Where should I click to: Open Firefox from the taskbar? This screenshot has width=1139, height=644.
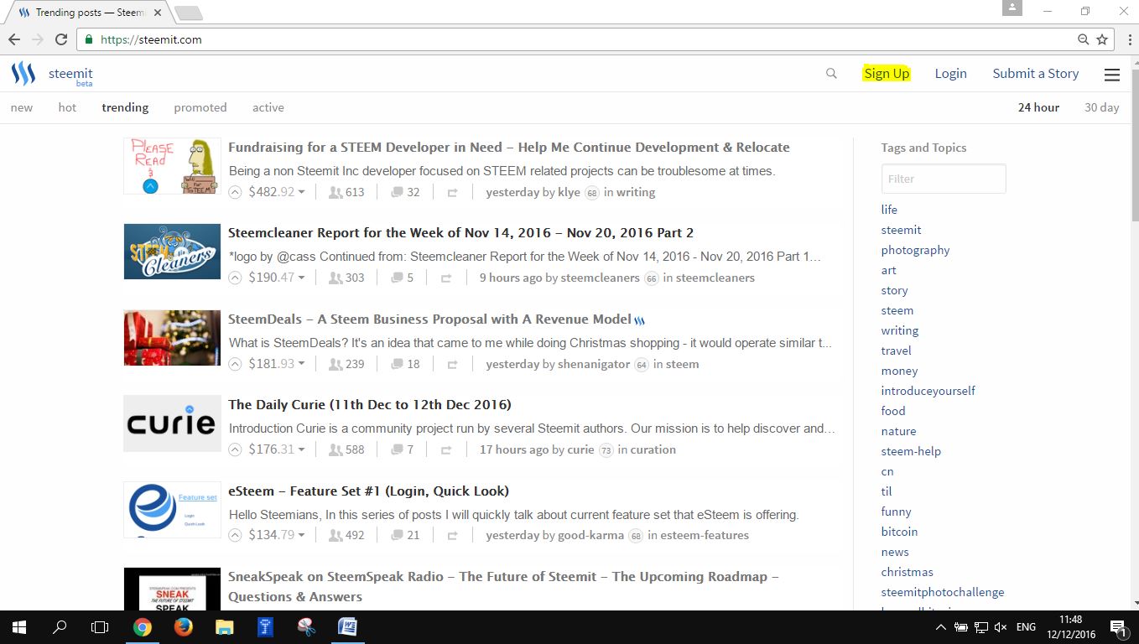pyautogui.click(x=183, y=626)
